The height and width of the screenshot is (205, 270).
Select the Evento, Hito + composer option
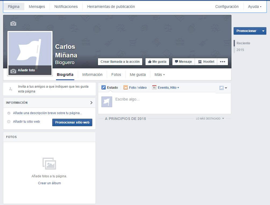(x=166, y=88)
